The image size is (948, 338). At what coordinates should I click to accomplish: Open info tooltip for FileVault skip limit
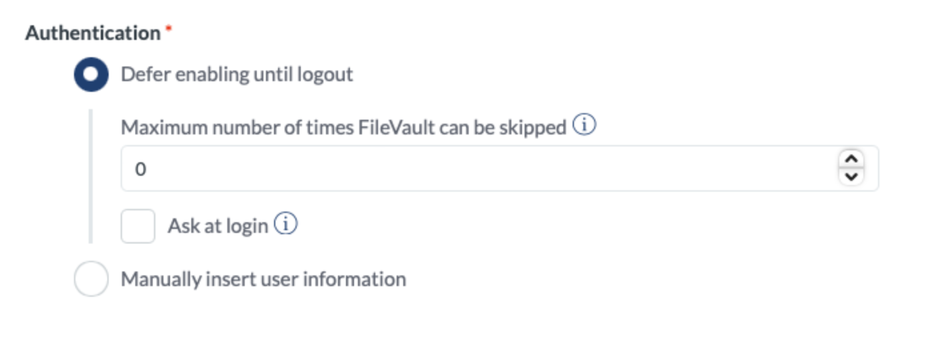pos(585,125)
